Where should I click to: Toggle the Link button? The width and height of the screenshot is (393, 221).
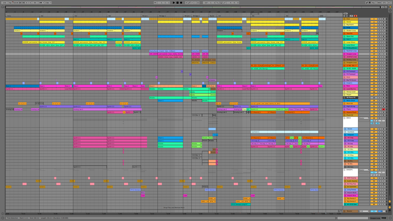[5, 3]
